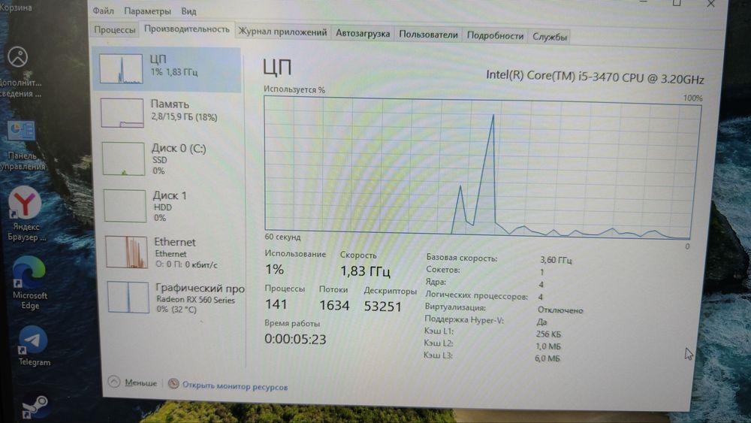
Task: Open the Файл menu
Action: tap(103, 11)
